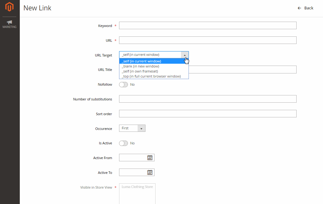Select '_blank (in new window)' option
323x204 pixels.
(x=154, y=66)
